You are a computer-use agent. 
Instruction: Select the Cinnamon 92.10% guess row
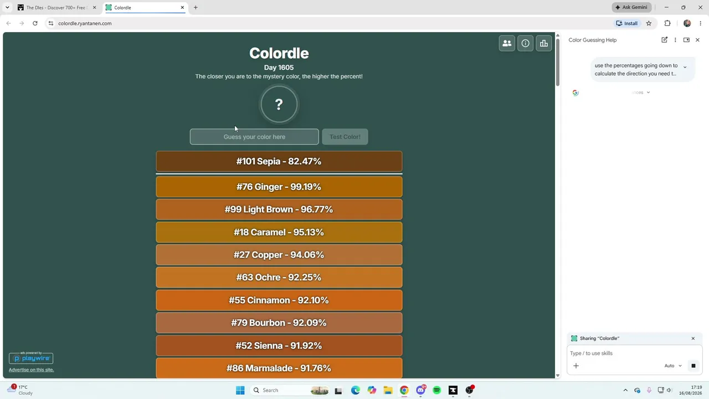[x=279, y=300]
